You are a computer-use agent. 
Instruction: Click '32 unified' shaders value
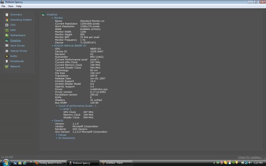click(x=96, y=100)
